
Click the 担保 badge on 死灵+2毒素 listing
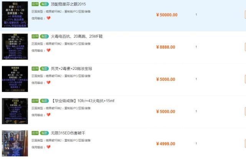point(35,69)
